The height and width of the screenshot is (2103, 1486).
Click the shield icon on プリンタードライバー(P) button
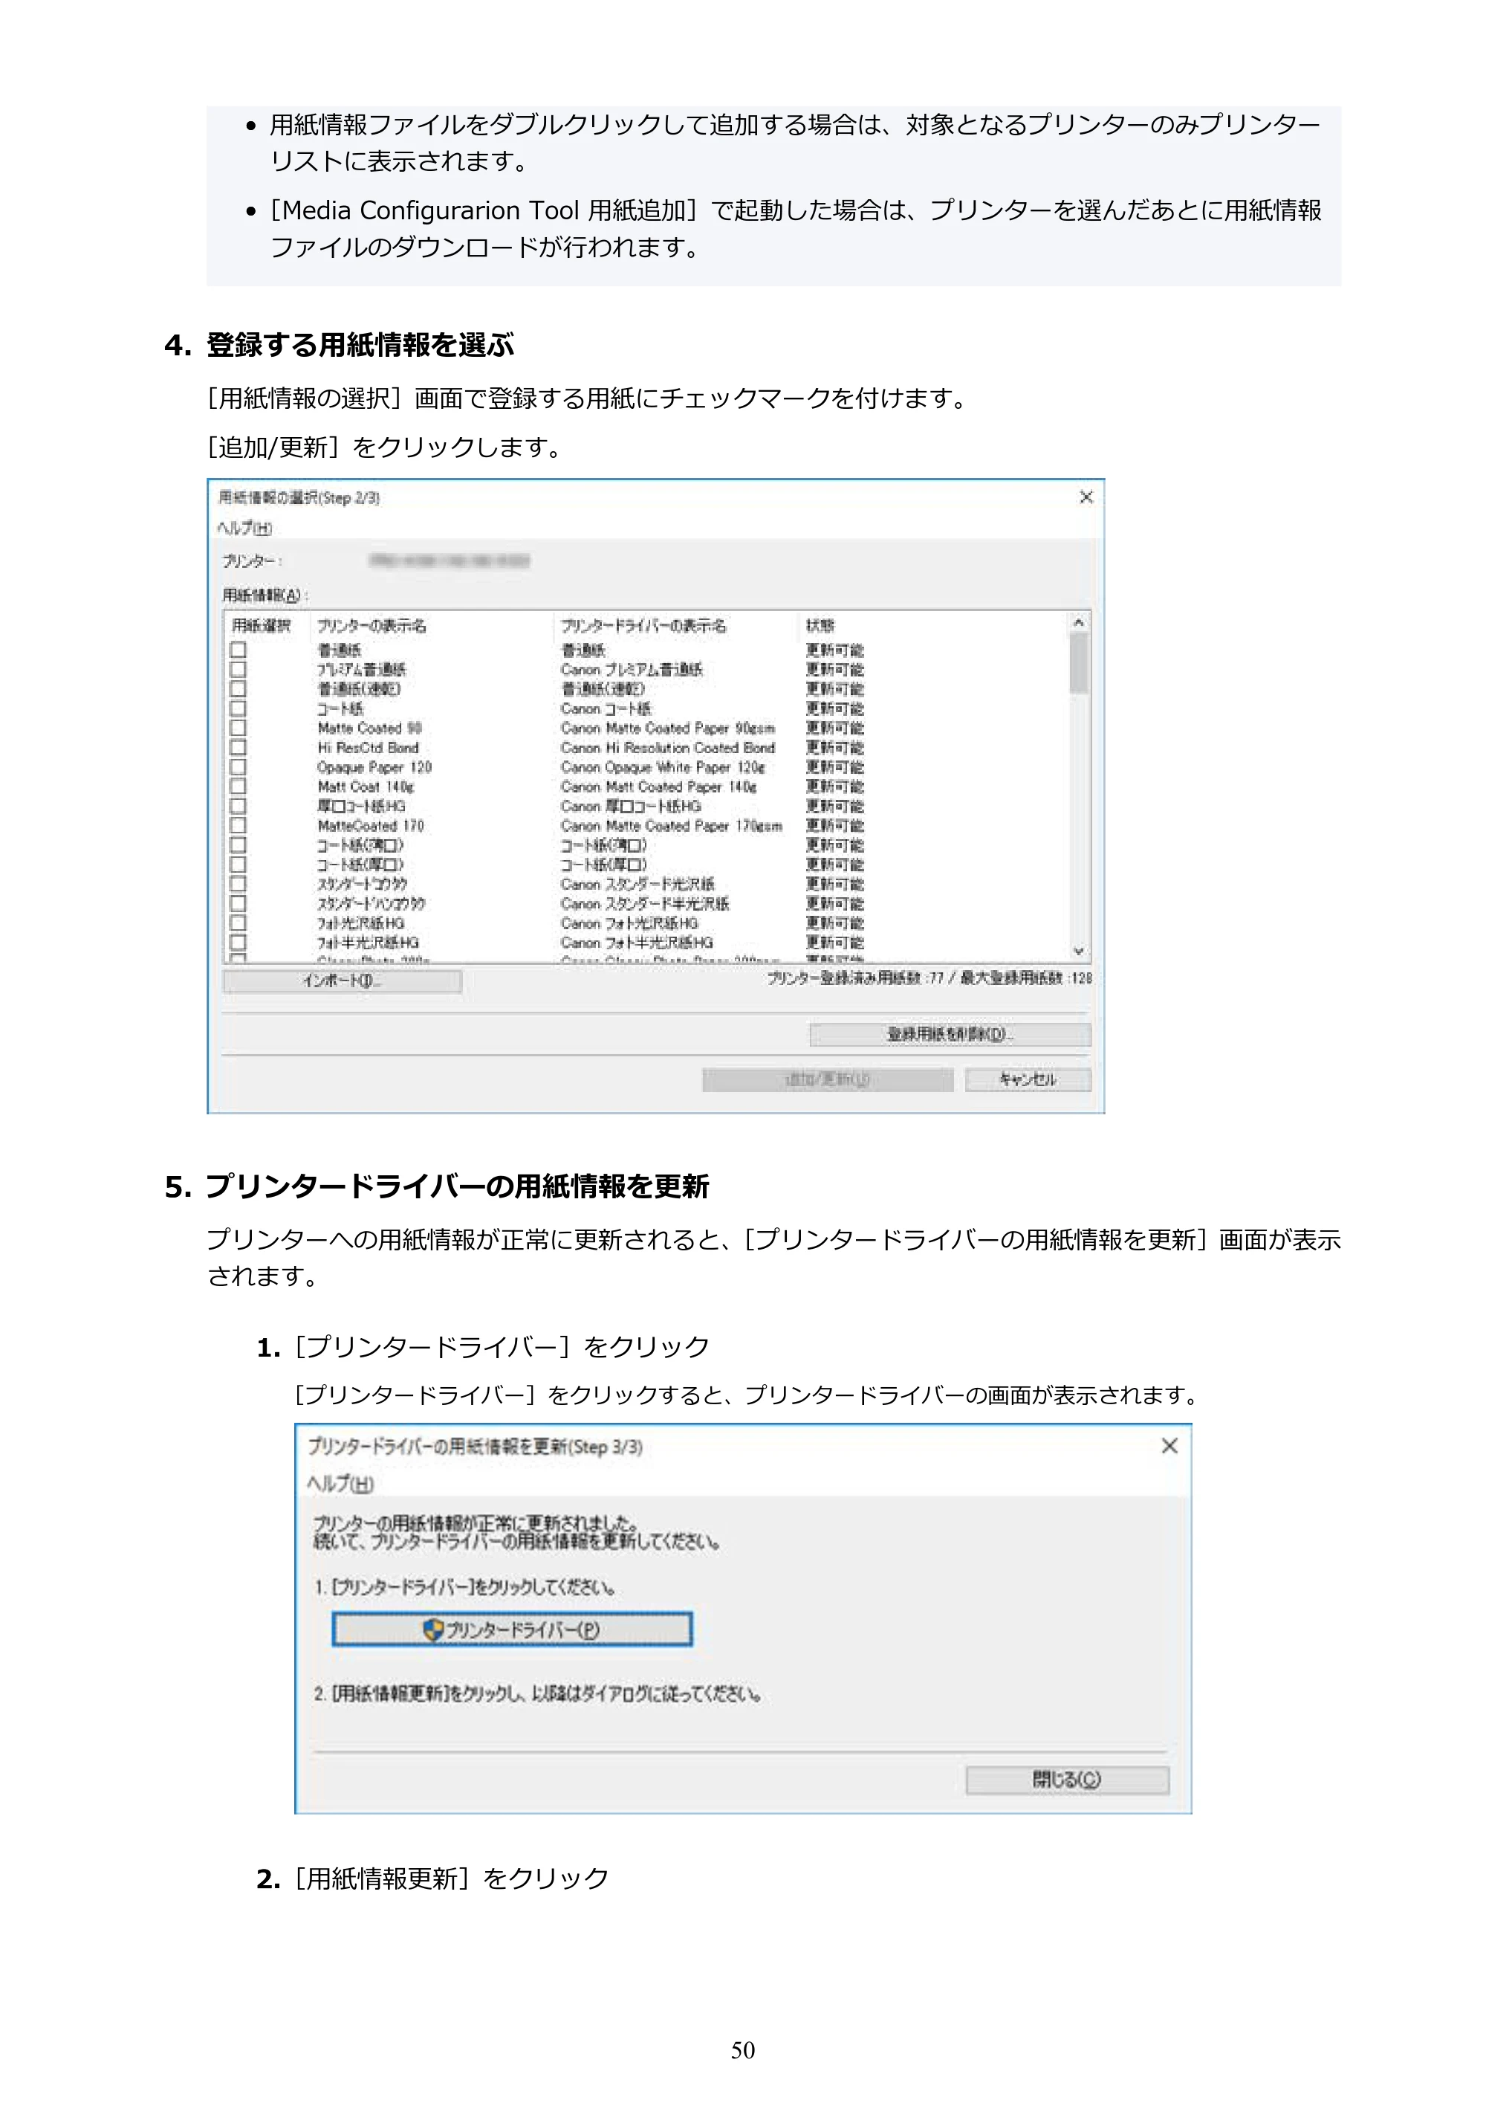click(x=433, y=1629)
